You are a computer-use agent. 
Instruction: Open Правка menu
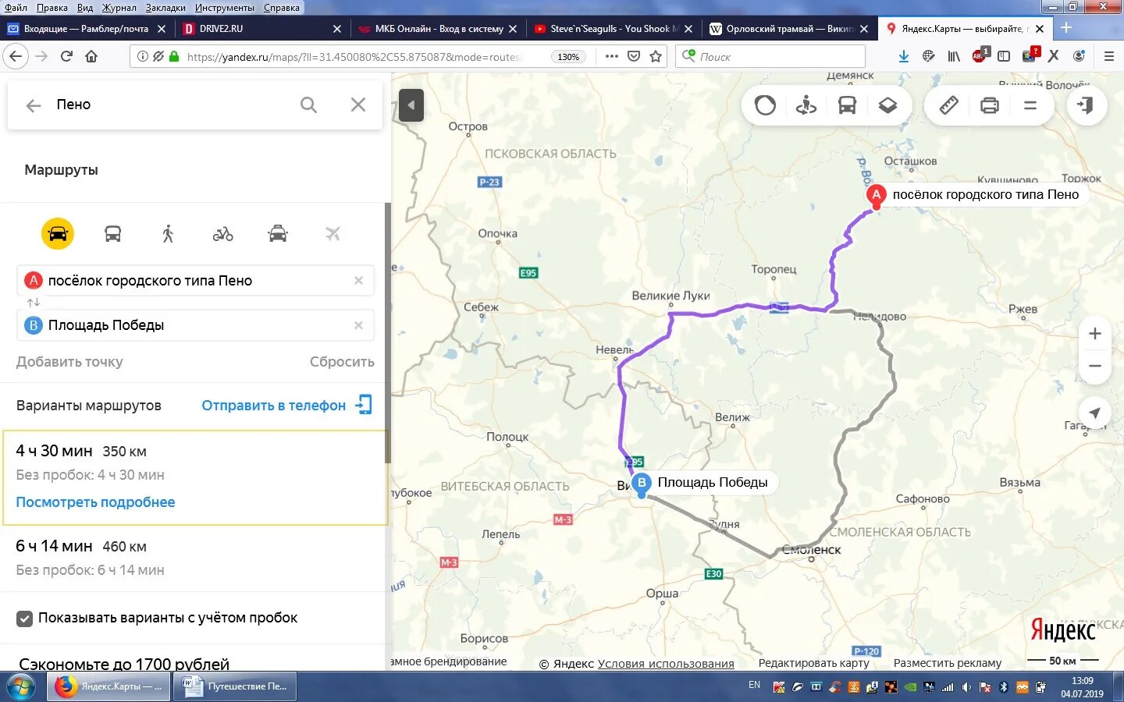coord(52,8)
